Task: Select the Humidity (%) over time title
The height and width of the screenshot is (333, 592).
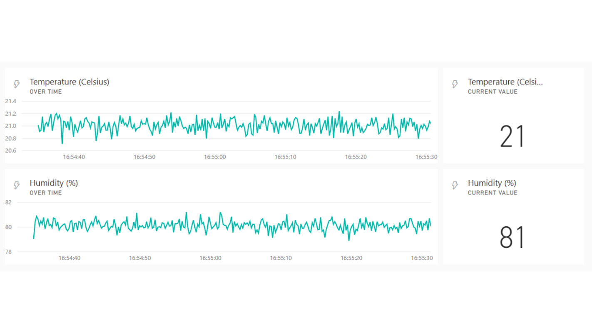Action: [54, 183]
